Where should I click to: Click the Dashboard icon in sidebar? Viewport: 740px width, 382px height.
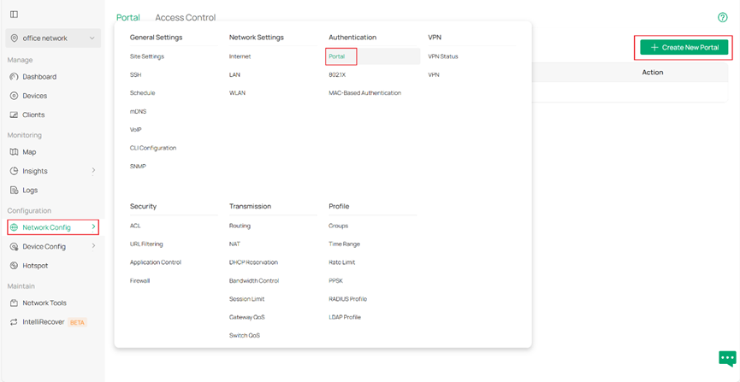point(14,77)
